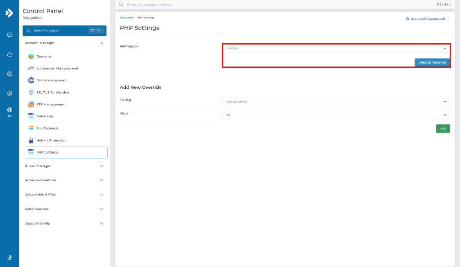Focus the Search for pages field

[x=65, y=31]
